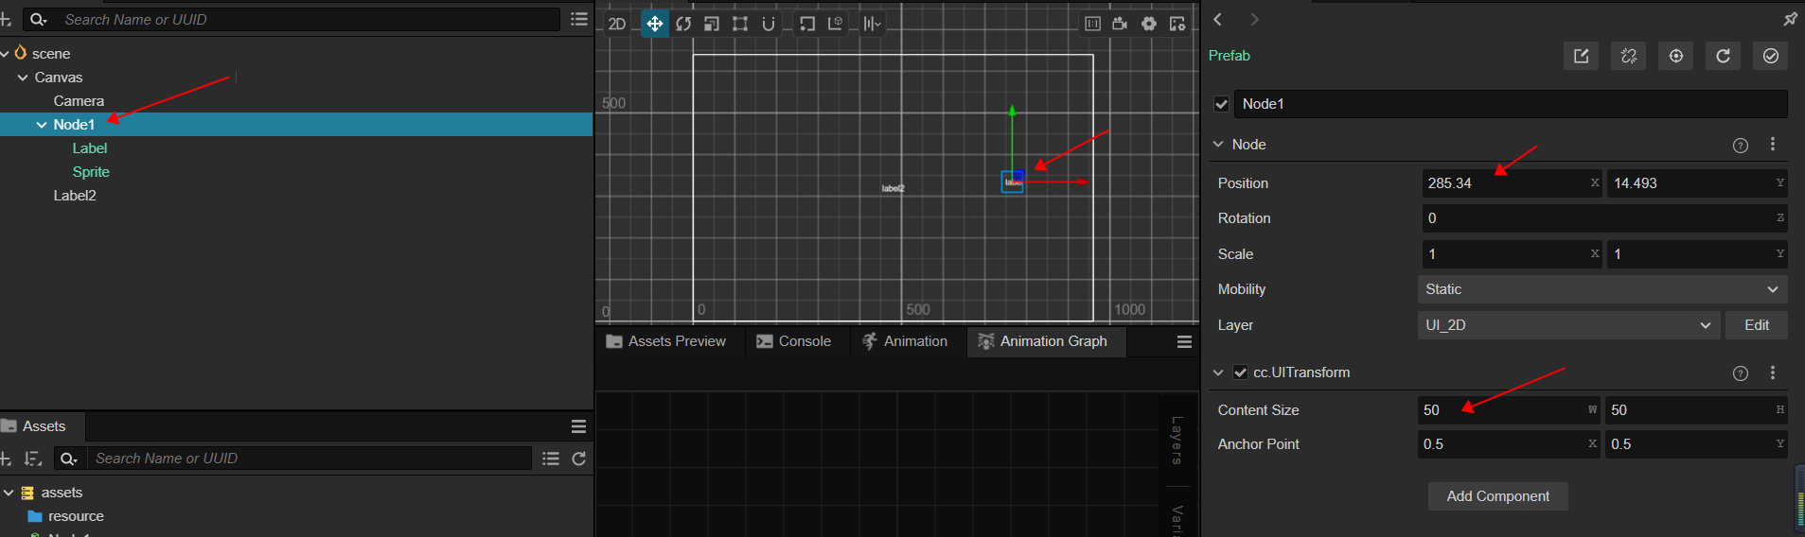This screenshot has height=537, width=1805.
Task: Select the Label2 node
Action: 75,196
